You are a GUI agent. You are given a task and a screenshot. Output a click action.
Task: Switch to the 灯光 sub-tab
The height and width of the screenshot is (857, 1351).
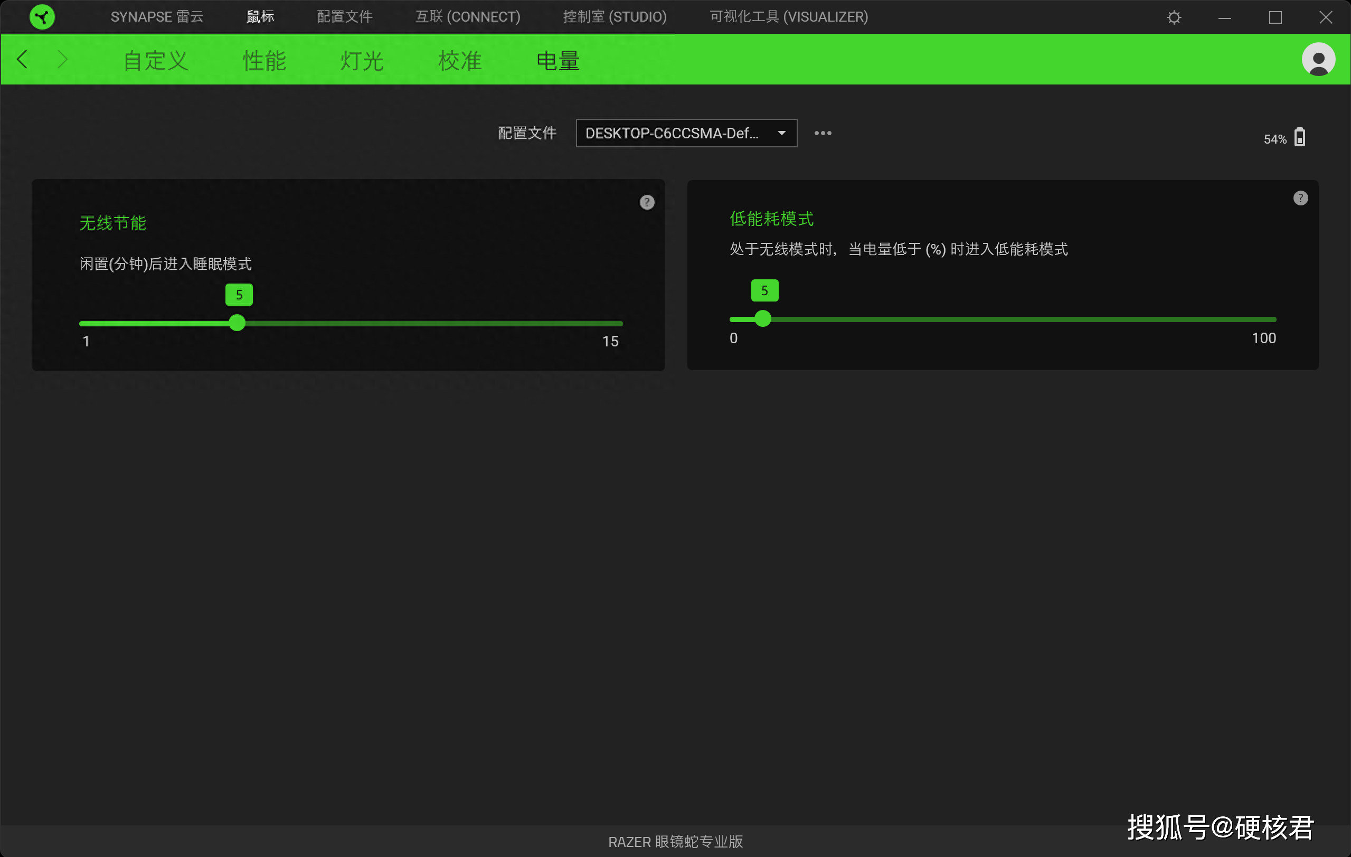coord(362,60)
